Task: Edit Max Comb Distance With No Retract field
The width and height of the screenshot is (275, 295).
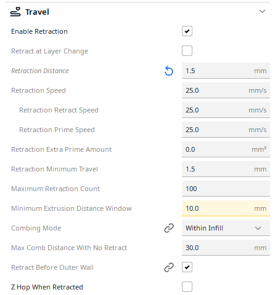Action: point(226,248)
